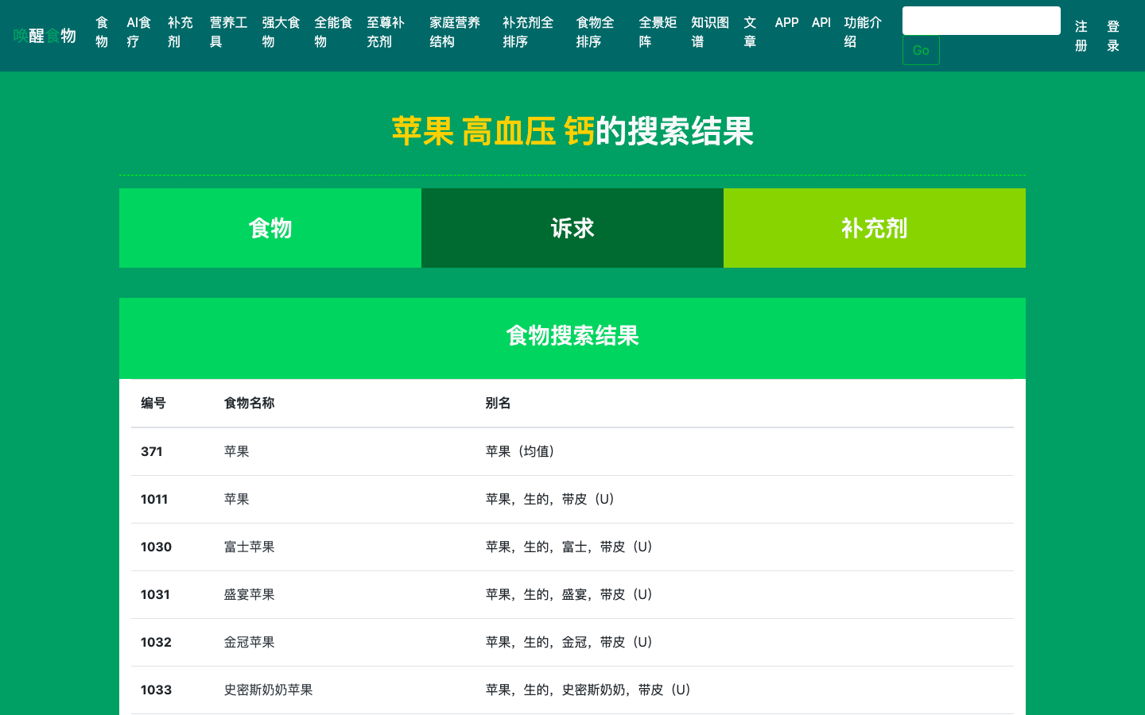Click the 注册 register link
This screenshot has width=1145, height=715.
tap(1081, 37)
